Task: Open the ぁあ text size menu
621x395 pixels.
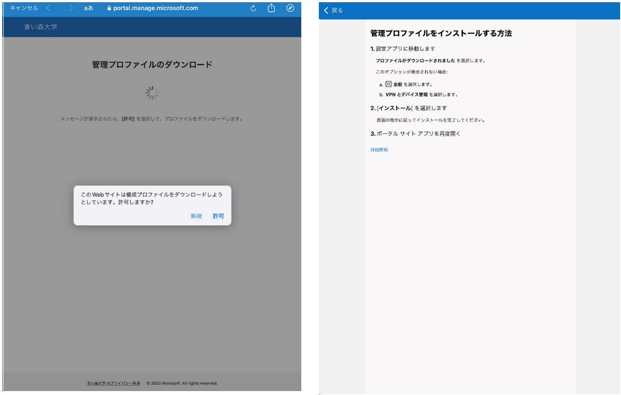Action: [88, 8]
